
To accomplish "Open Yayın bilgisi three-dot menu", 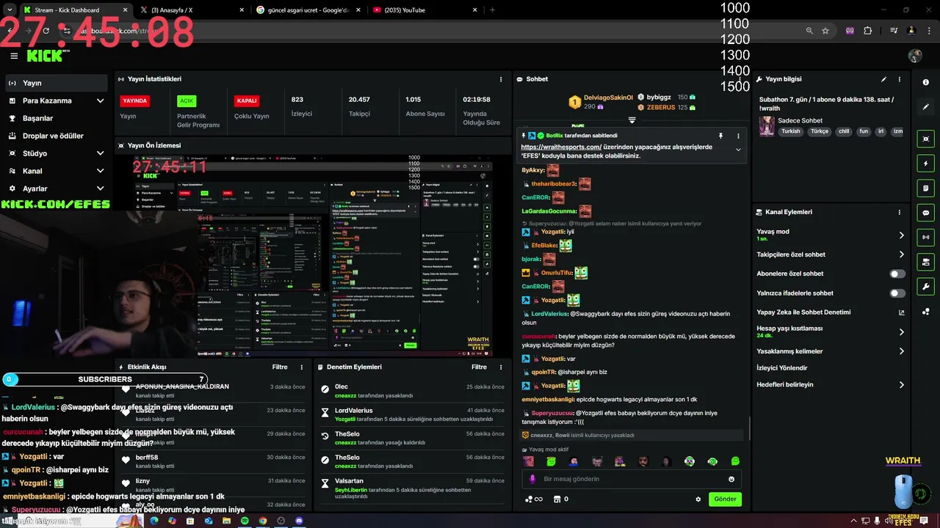I will click(900, 79).
